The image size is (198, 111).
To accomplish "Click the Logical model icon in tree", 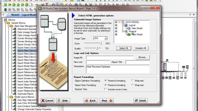I will coord(126,25).
